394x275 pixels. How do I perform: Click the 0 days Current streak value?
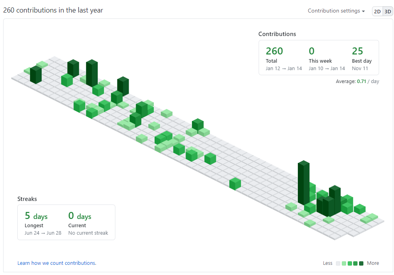80,216
